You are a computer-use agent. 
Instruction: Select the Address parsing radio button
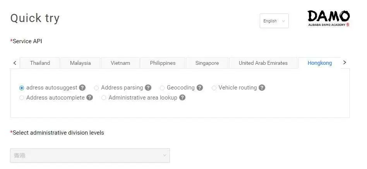tap(96, 88)
